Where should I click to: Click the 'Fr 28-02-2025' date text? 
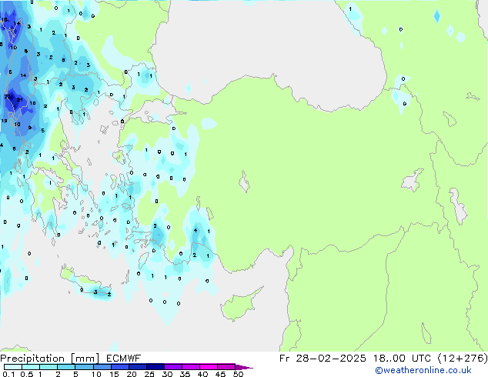point(323,359)
